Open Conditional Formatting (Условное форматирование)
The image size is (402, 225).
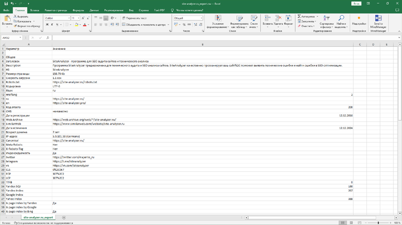click(218, 22)
